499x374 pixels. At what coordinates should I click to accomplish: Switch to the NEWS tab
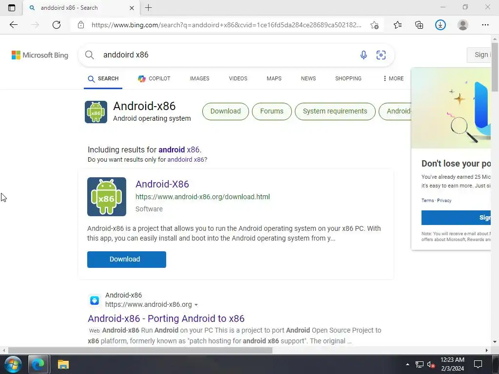308,78
